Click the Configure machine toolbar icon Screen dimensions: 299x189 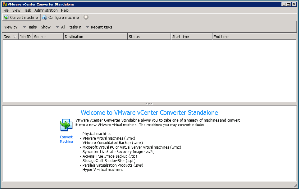pyautogui.click(x=44, y=17)
